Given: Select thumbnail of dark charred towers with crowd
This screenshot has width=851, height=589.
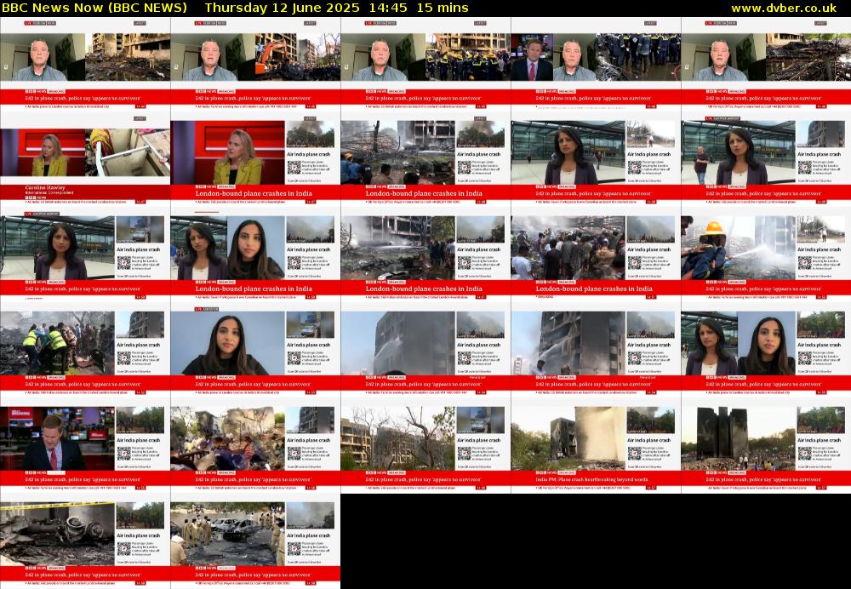Looking at the screenshot, I should 766,445.
